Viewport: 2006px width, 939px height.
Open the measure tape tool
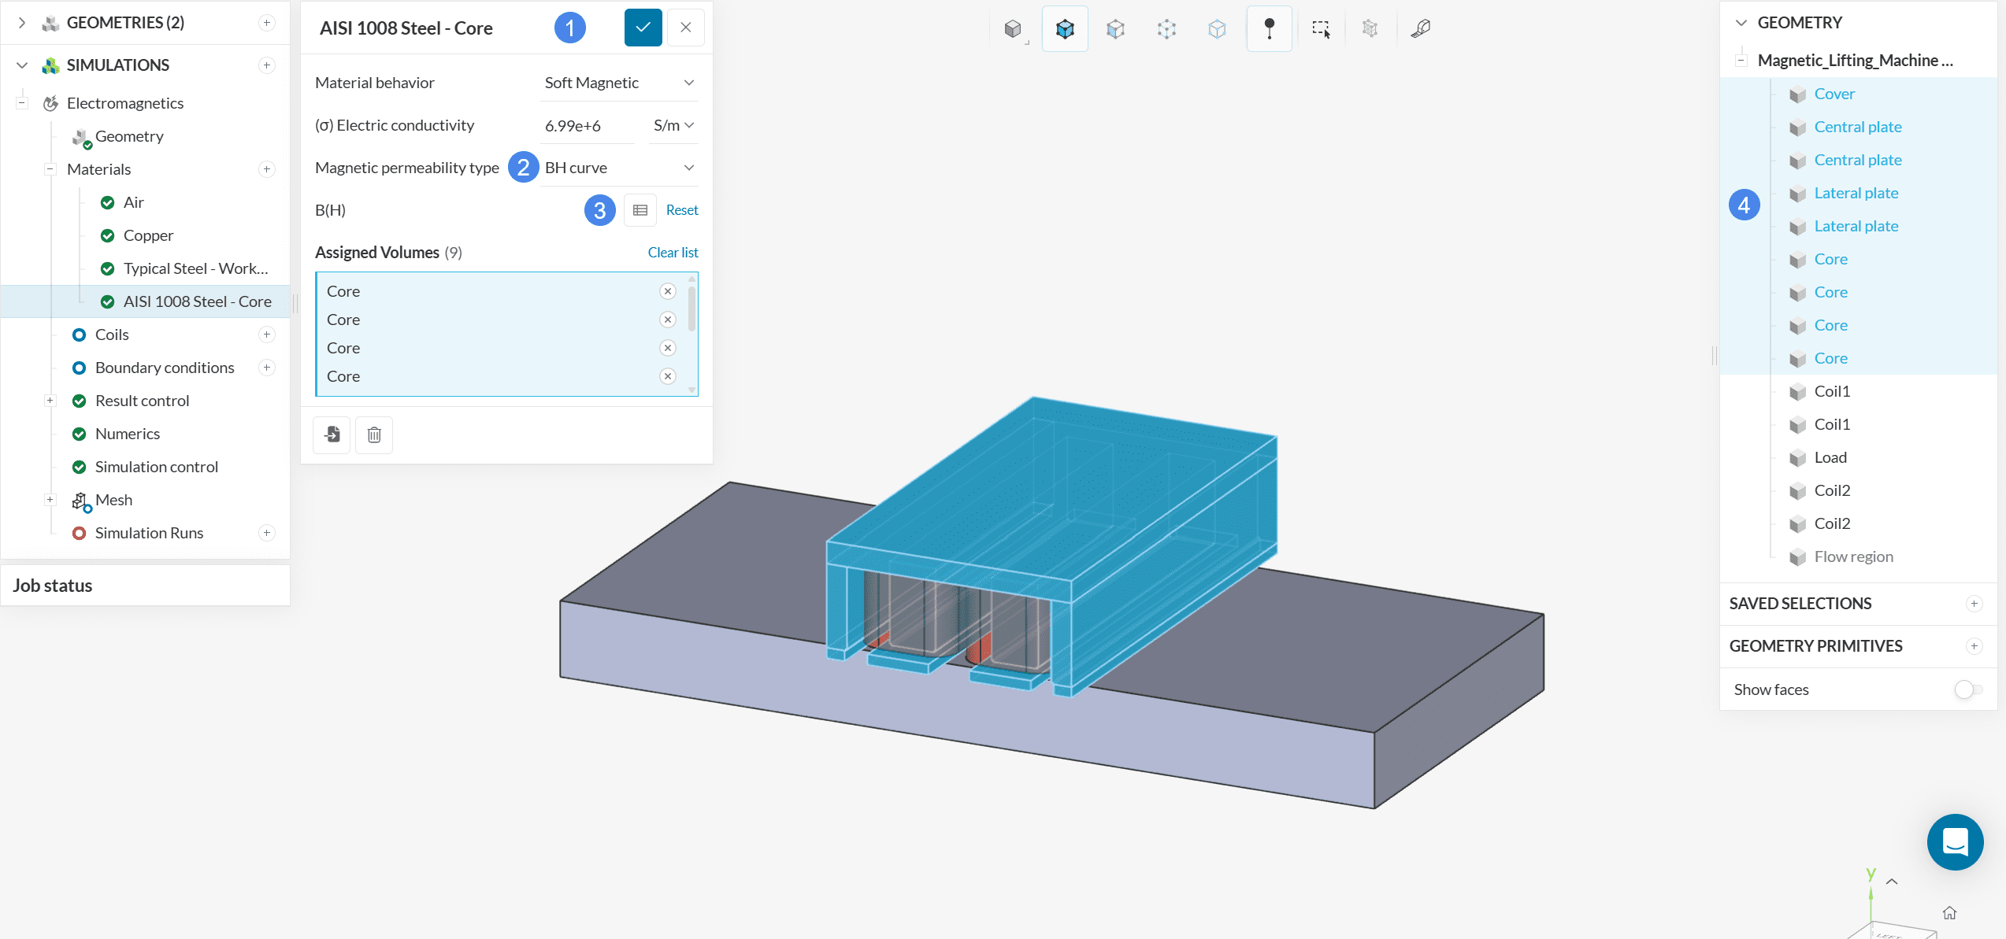[1420, 29]
